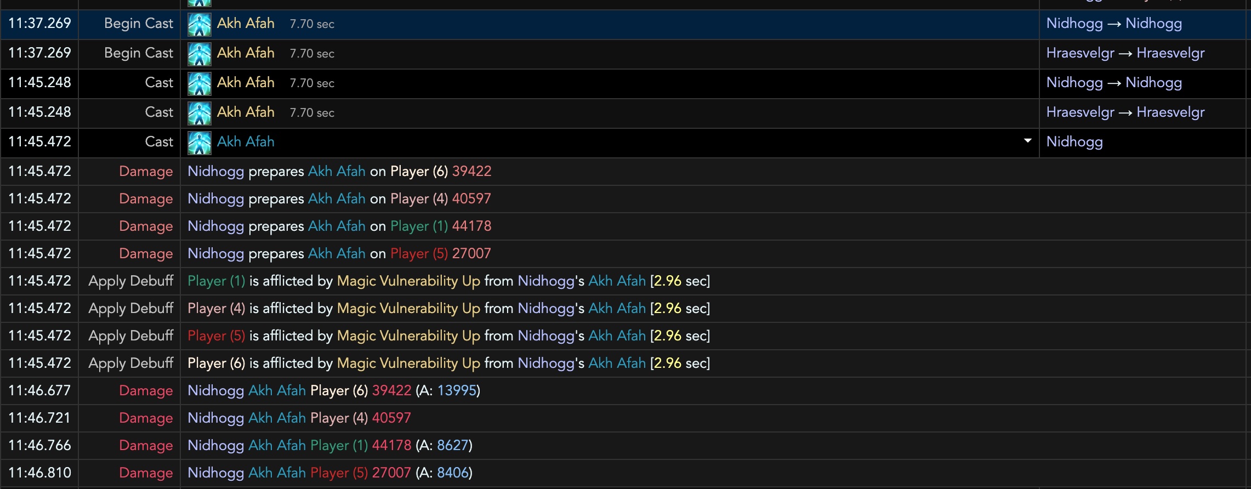The width and height of the screenshot is (1251, 489).
Task: Open Magic Vulnerability Up in Player (4) debuff row
Action: pyautogui.click(x=408, y=309)
